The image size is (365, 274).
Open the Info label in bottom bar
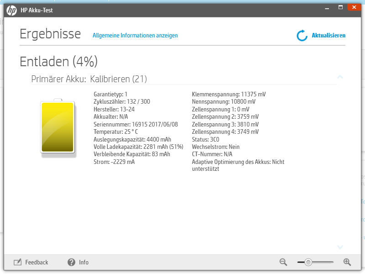point(83,262)
